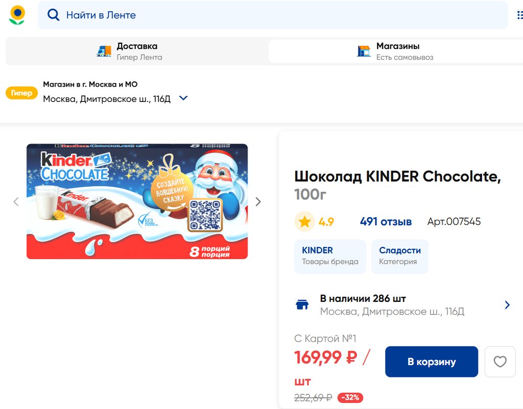Click the delivery truck icon

[104, 51]
